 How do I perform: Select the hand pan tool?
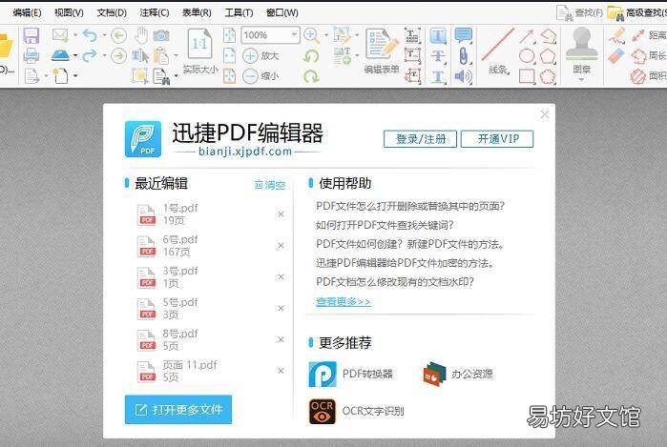tap(141, 35)
